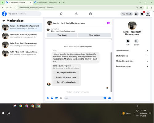154x123 pixels.
Task: Expand Privacy & support section
Action: click(x=132, y=66)
